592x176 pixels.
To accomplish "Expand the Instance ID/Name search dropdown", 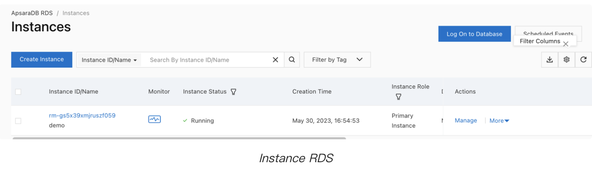I will [109, 60].
